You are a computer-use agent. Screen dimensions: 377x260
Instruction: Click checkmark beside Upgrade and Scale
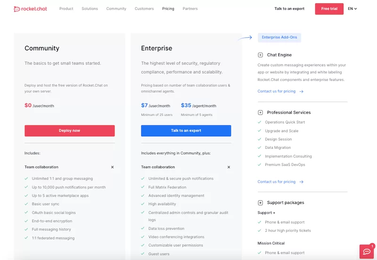point(260,131)
